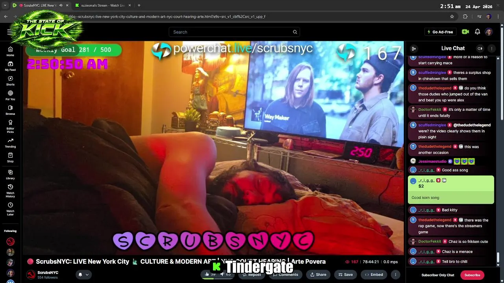
Task: Click the 167 viewers count below the video
Action: click(352, 262)
